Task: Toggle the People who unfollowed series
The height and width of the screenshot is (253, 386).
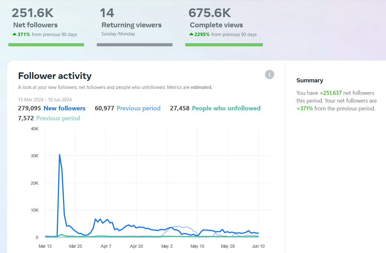Action: tap(226, 108)
